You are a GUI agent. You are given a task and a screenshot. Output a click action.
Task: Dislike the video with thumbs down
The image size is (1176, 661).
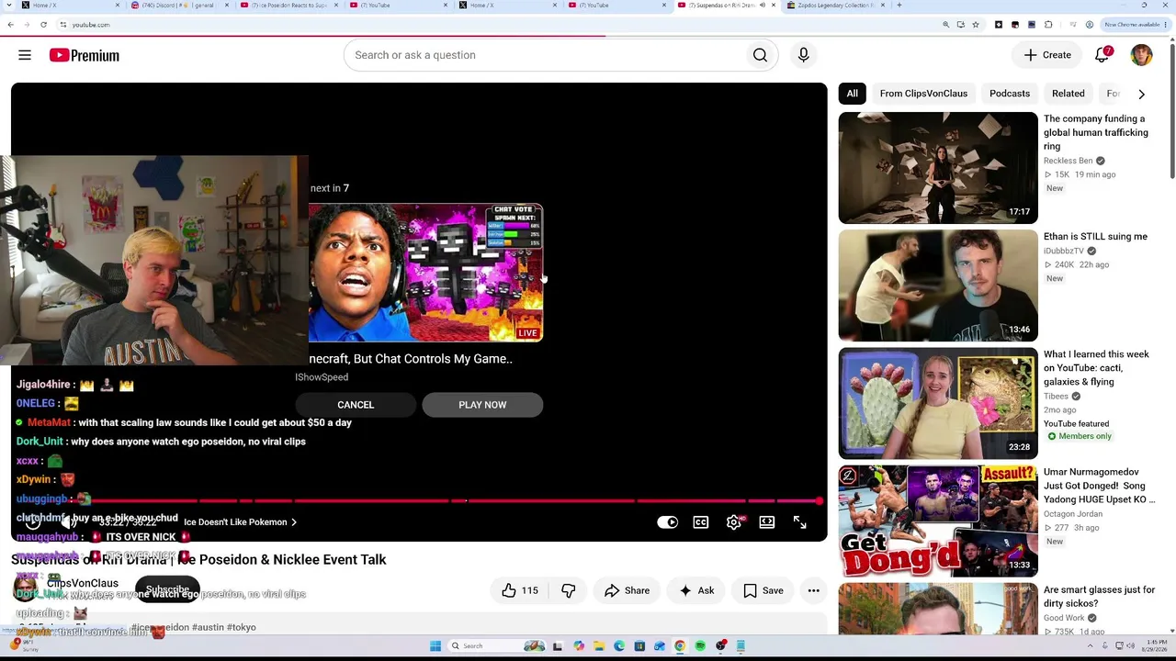568,590
